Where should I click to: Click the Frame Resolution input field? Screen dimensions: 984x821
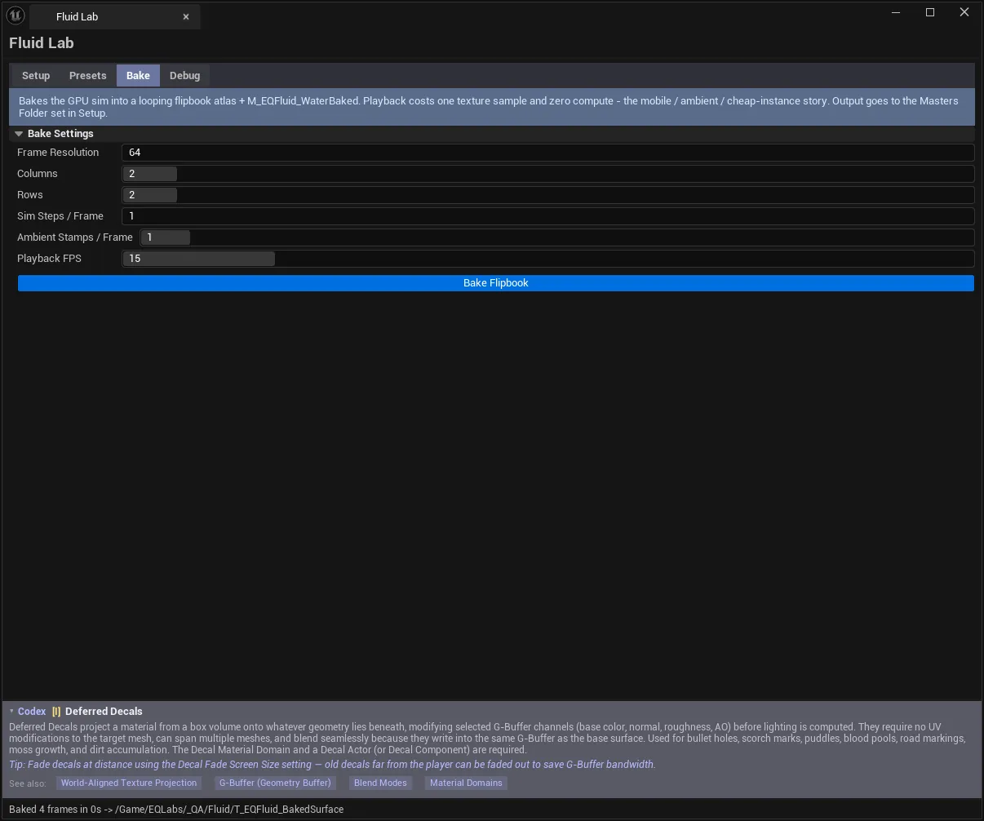point(547,153)
